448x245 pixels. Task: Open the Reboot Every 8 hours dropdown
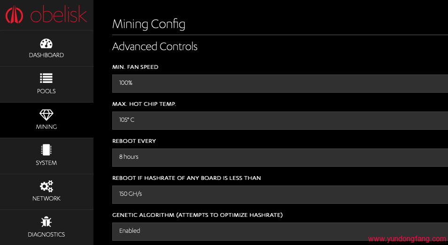[x=280, y=157]
